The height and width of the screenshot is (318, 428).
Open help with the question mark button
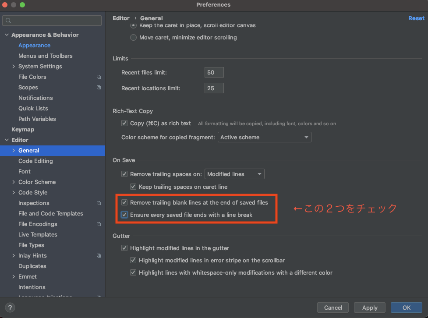point(10,307)
